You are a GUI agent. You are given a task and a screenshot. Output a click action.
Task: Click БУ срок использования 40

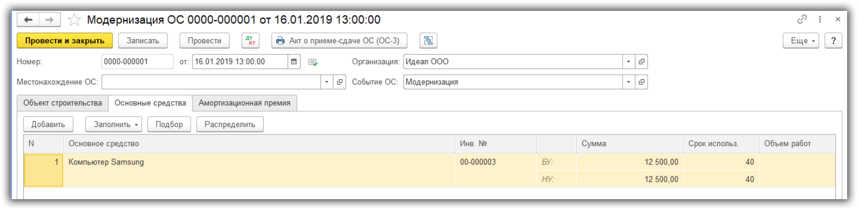[x=721, y=162]
